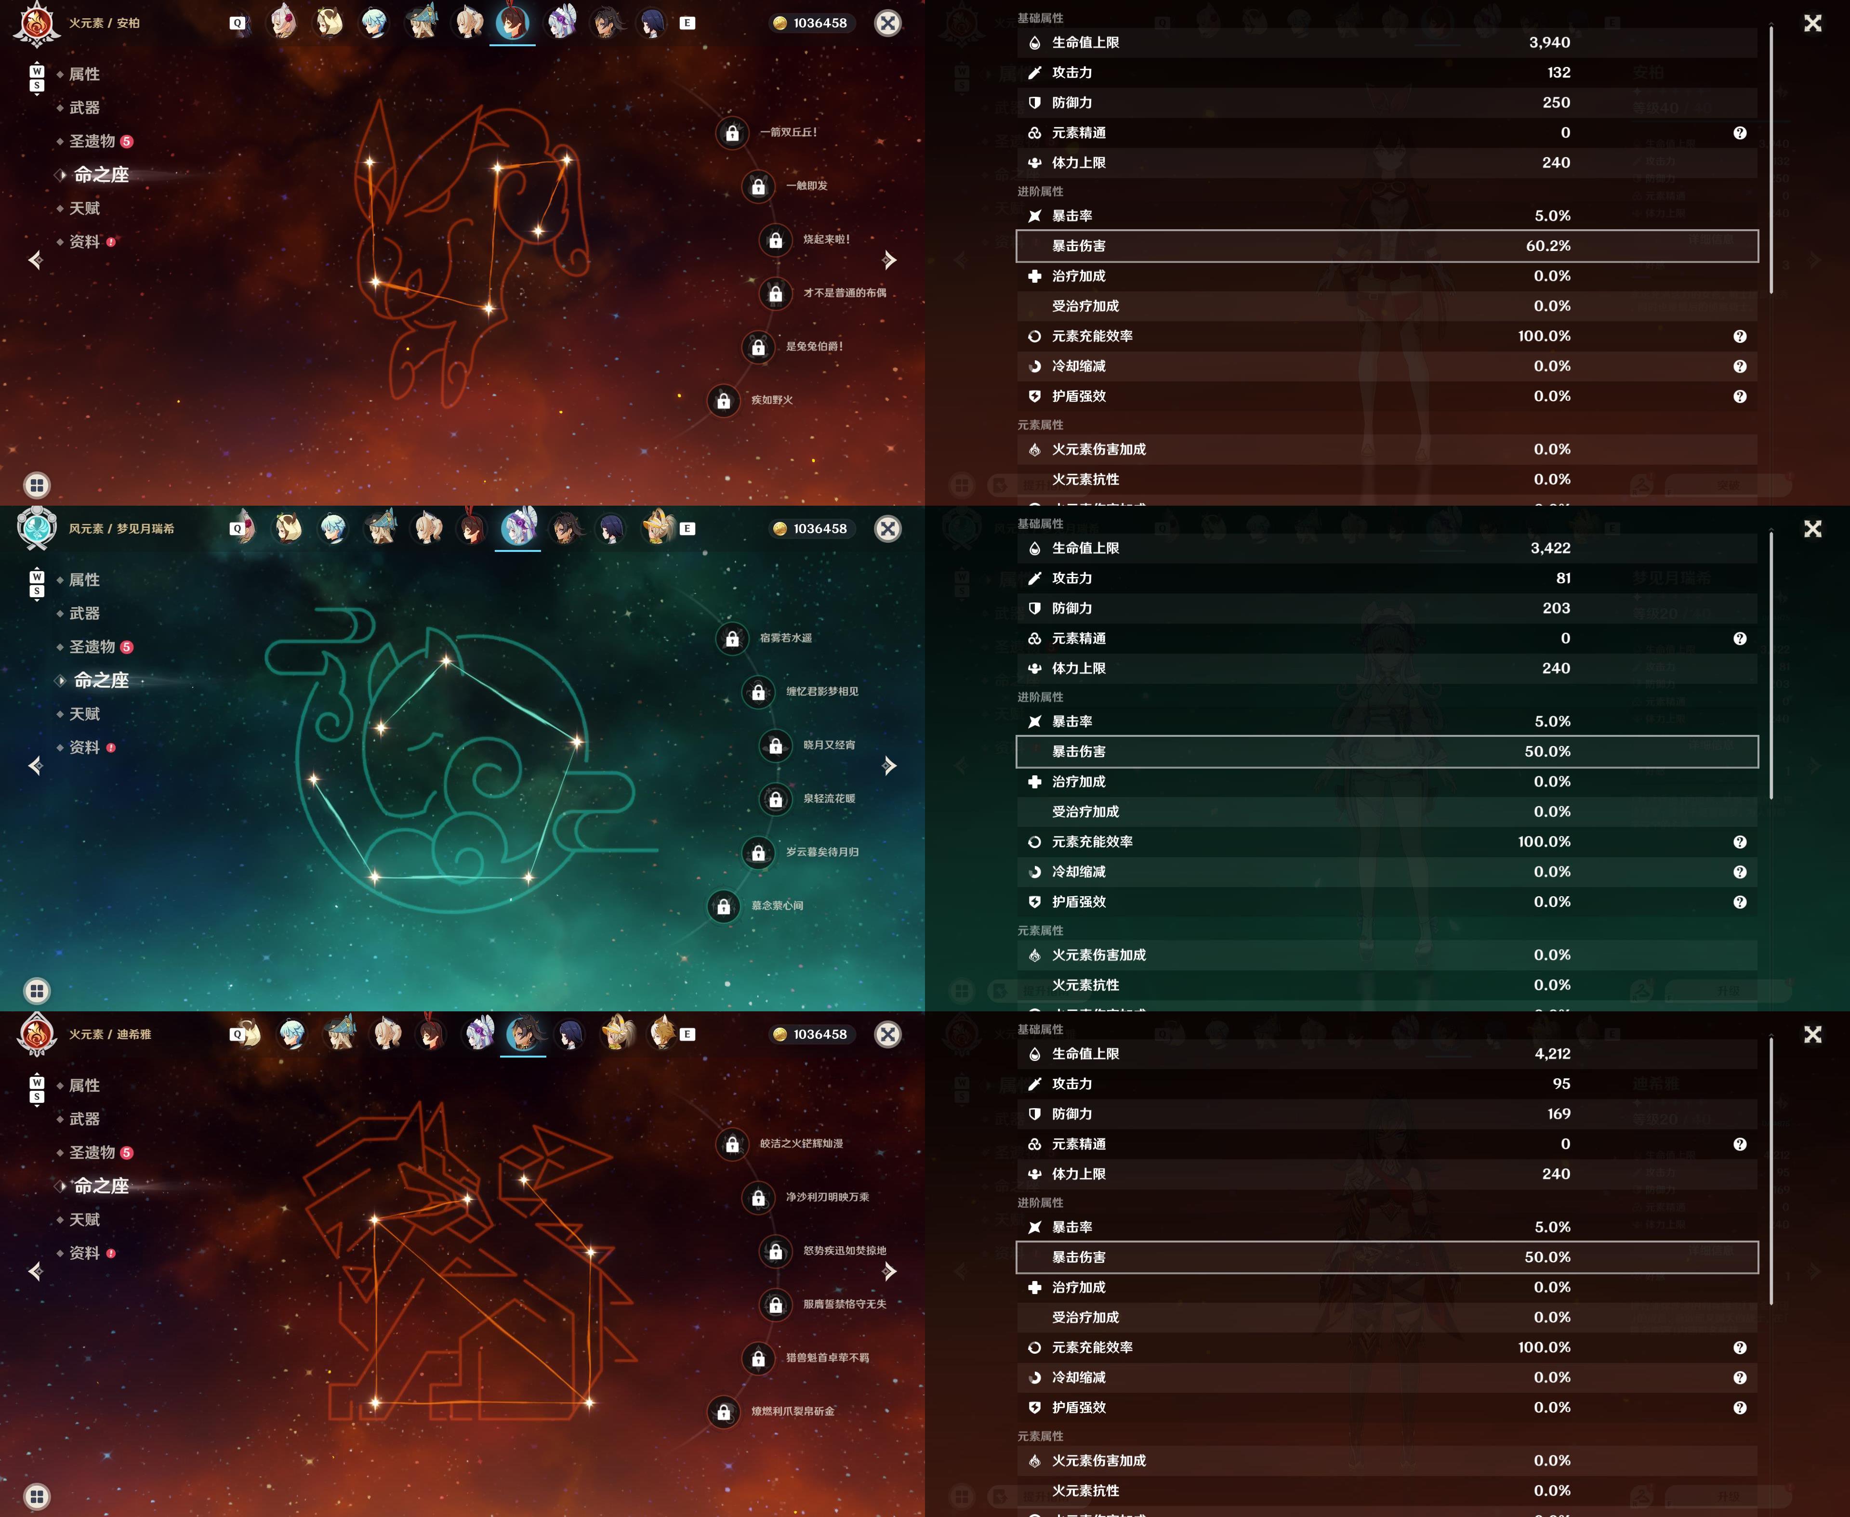The width and height of the screenshot is (1850, 1517).
Task: Select the locked 一触即发 constellation node
Action: (758, 186)
